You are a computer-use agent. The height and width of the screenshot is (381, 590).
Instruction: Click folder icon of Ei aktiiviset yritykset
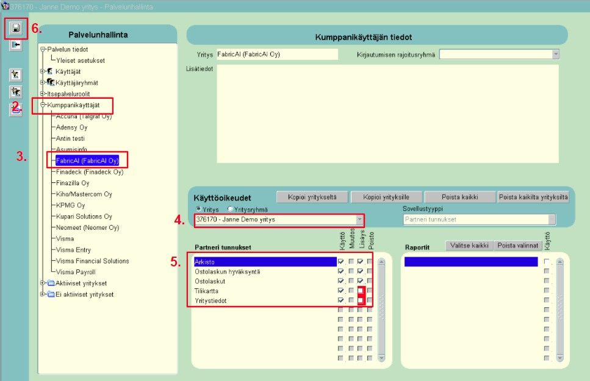(x=51, y=294)
